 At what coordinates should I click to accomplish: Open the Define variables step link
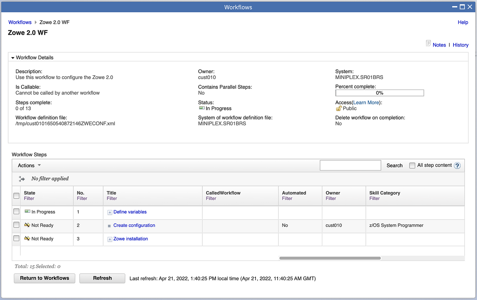click(x=130, y=212)
